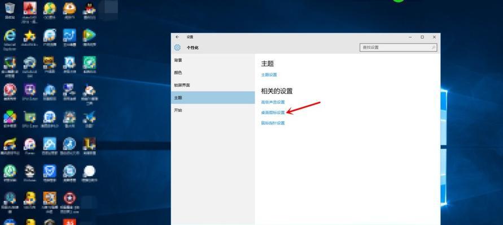The width and height of the screenshot is (503, 225).
Task: Select the highlighted 主题 sidebar item
Action: (213, 97)
